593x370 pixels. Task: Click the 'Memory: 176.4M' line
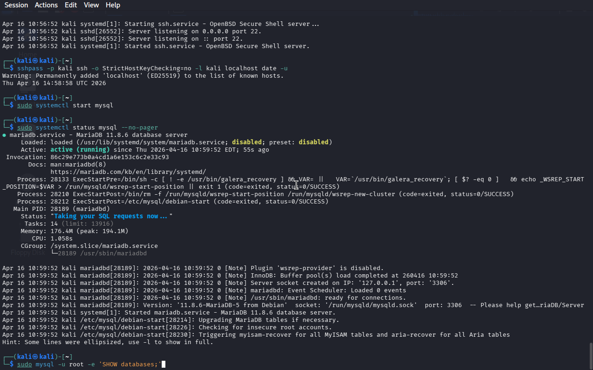tap(74, 231)
